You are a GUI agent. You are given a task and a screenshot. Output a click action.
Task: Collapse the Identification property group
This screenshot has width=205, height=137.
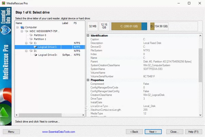pyautogui.click(x=88, y=36)
